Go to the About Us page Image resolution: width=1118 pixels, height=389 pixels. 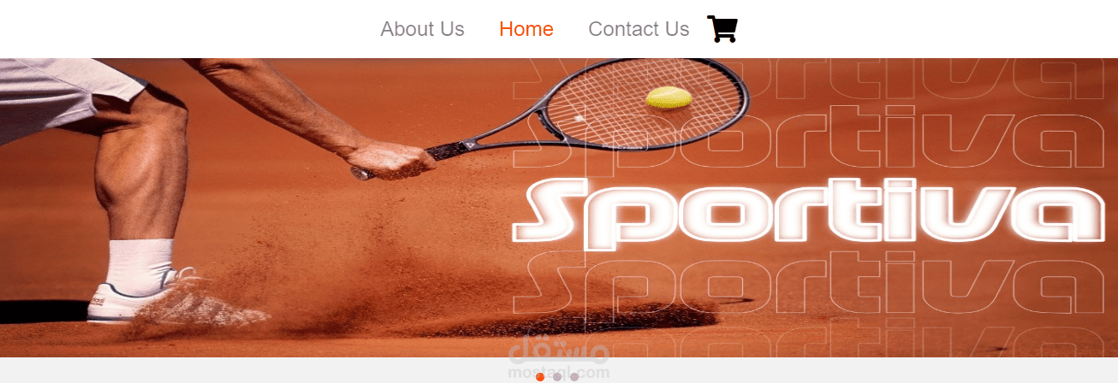click(422, 29)
